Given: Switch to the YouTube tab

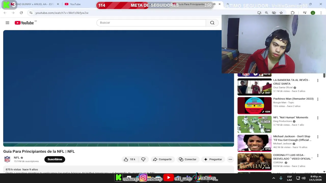Looking at the screenshot, I should click(x=75, y=4).
